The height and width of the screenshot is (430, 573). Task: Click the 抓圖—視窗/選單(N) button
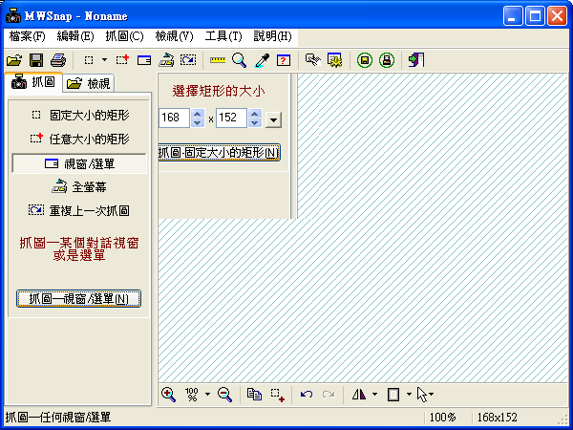pyautogui.click(x=78, y=299)
